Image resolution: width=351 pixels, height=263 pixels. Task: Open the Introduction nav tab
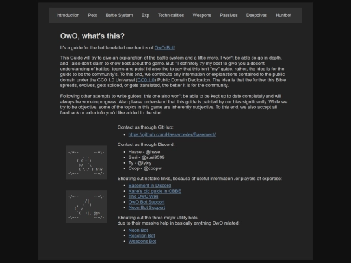pos(68,15)
